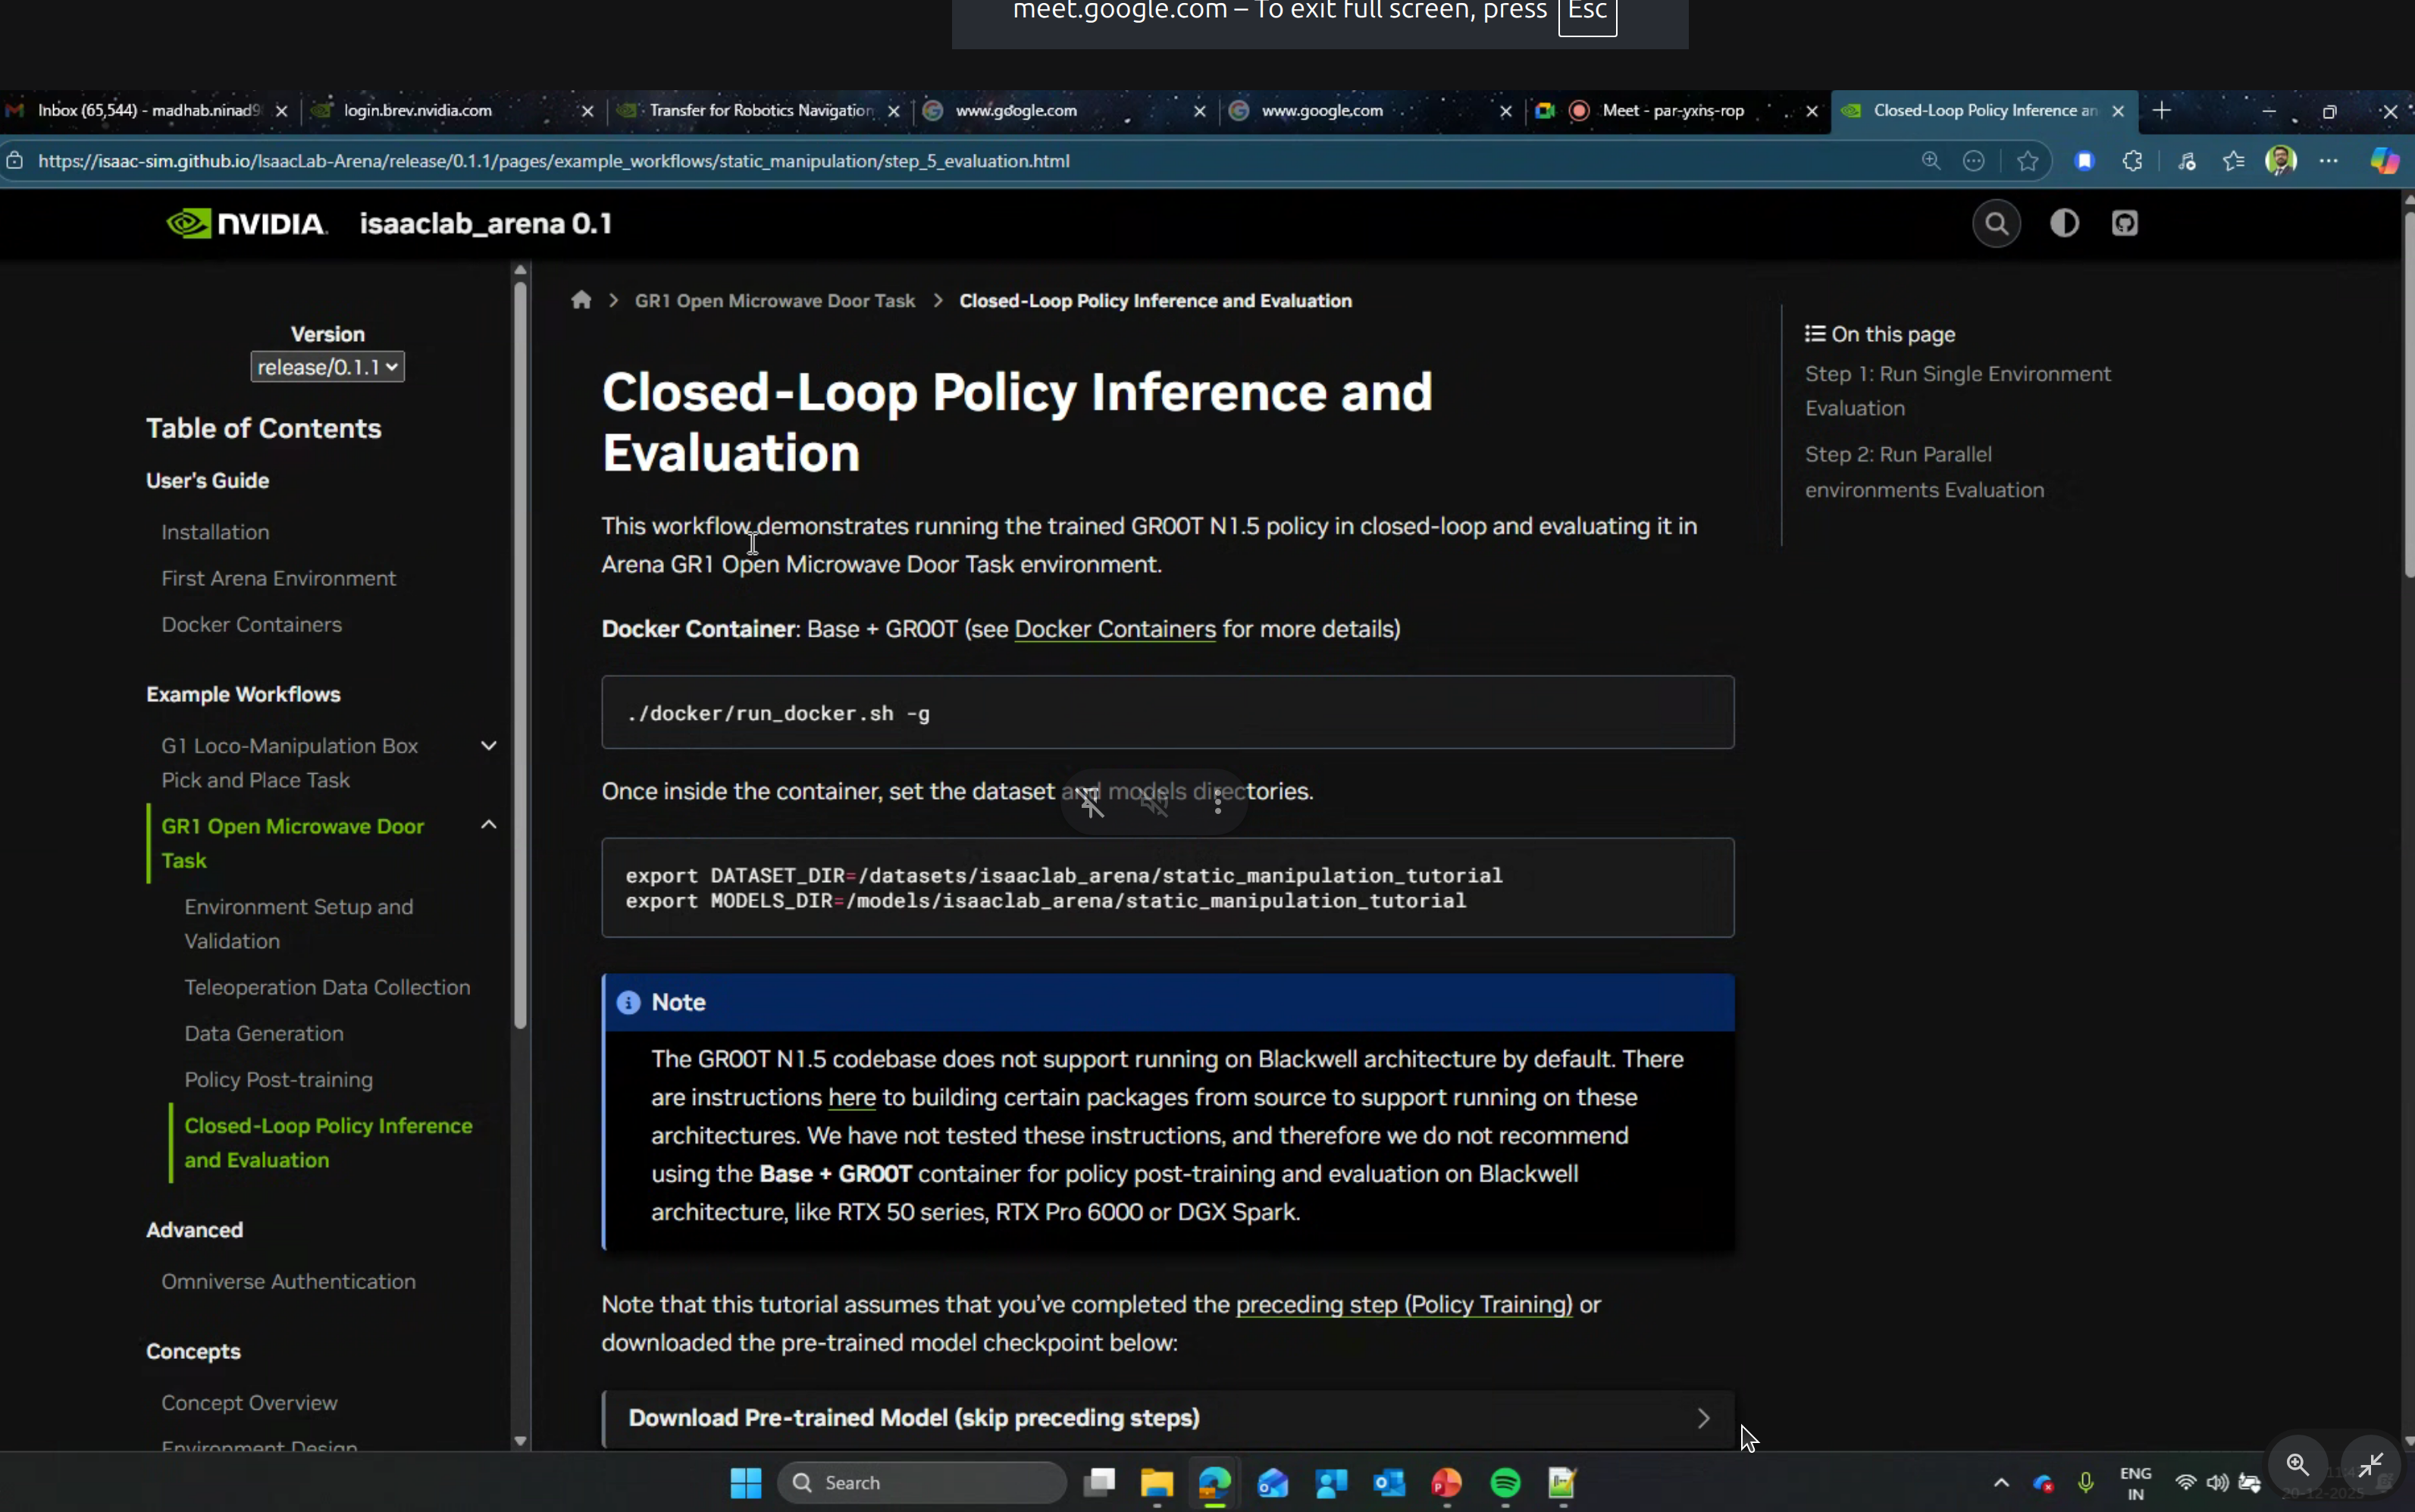
Task: Open PowerPoint from the taskbar
Action: pos(1447,1483)
